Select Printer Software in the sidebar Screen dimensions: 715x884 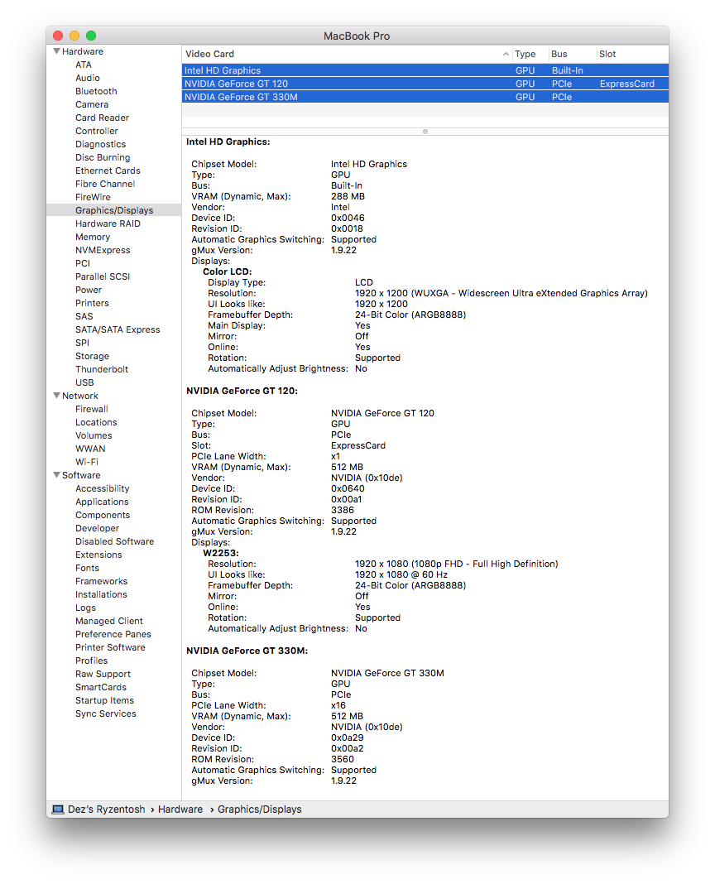(x=110, y=648)
